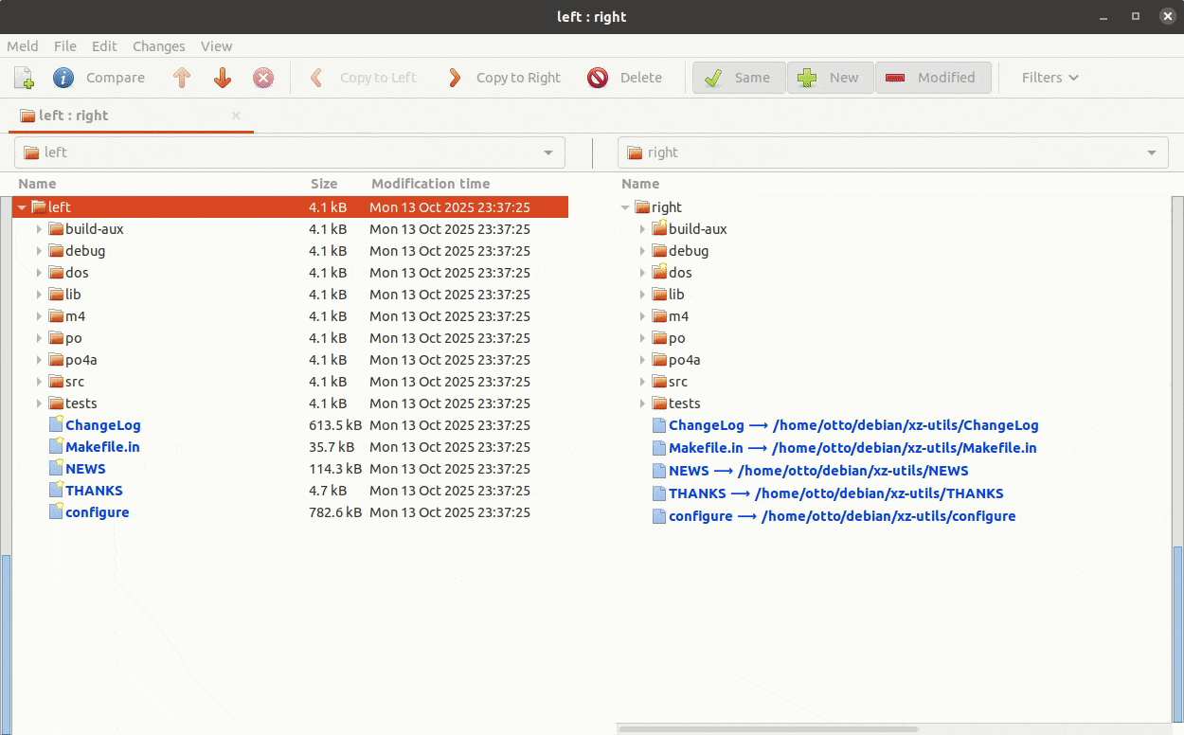Select ChangeLog file in left pane
Viewport: 1184px width, 735px height.
pos(102,425)
